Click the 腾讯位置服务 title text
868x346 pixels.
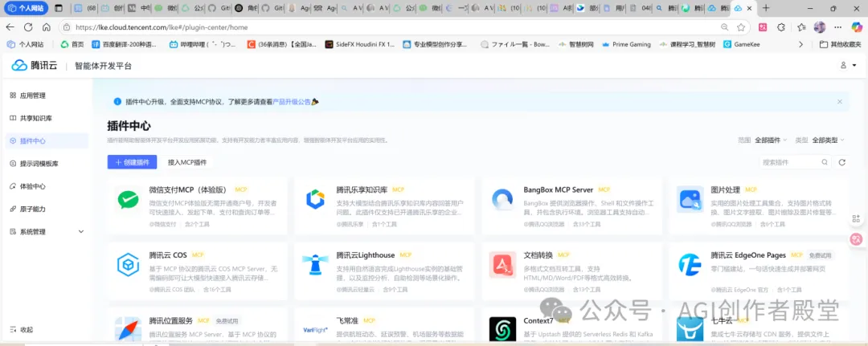(170, 320)
